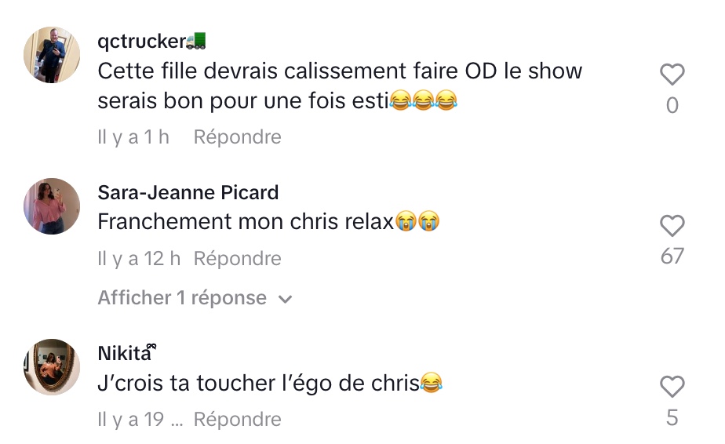Click the 67 likes count
725x444 pixels.
tap(672, 257)
